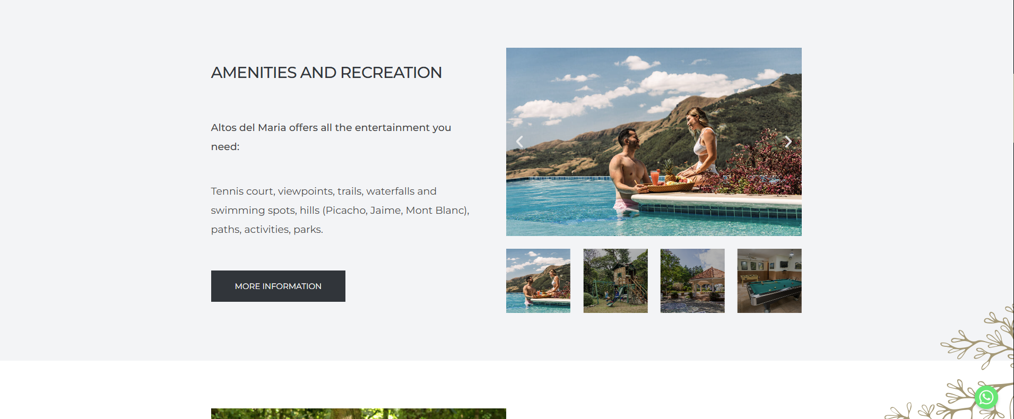This screenshot has width=1014, height=419.
Task: Show the previous carousel photo
Action: coord(519,142)
